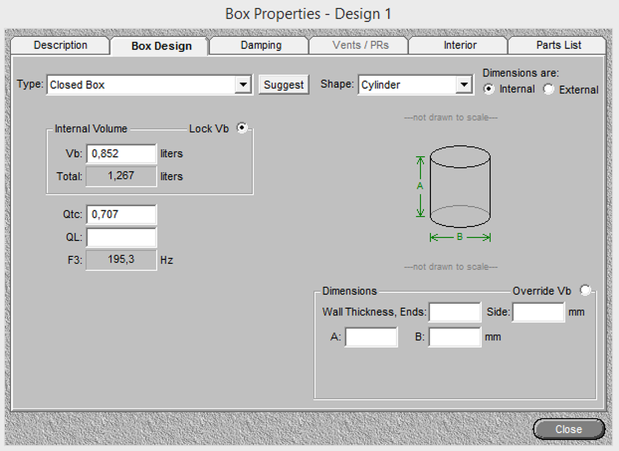Click the 'Dimensions are:' label
The image size is (619, 451).
pyautogui.click(x=521, y=73)
